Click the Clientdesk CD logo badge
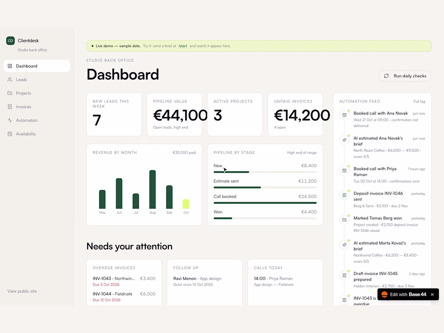 10,41
